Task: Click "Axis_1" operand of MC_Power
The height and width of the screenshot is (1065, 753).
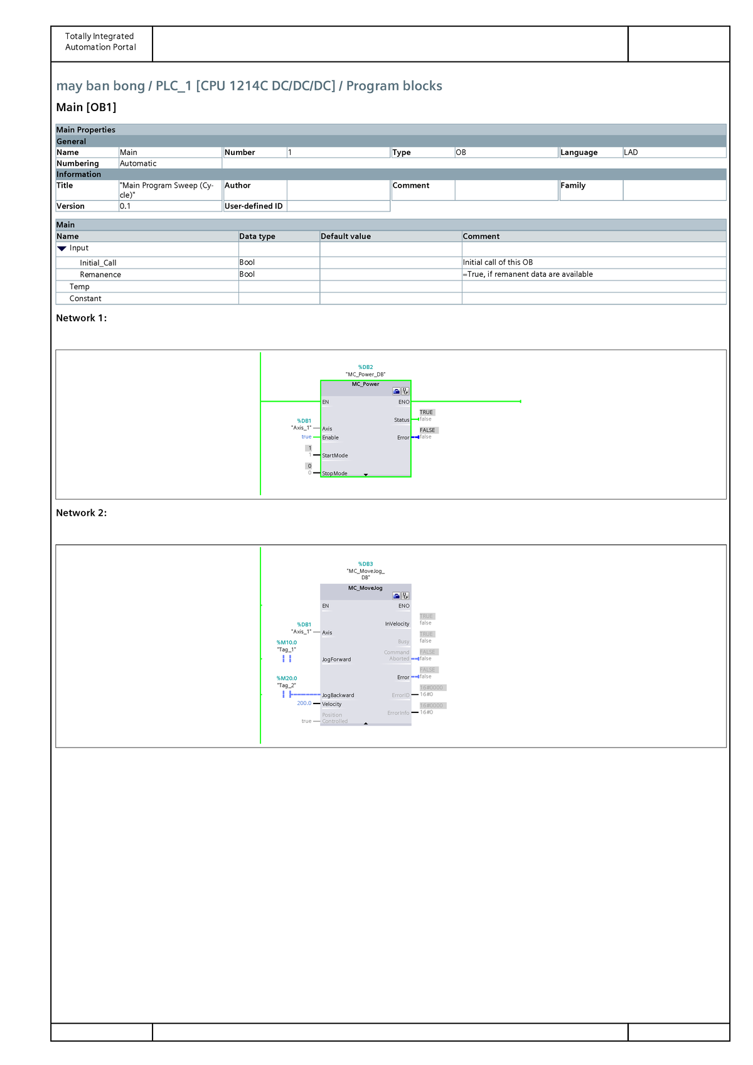Action: point(301,428)
